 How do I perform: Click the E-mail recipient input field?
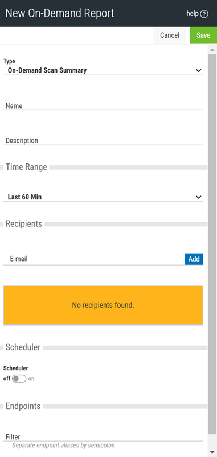click(94, 259)
